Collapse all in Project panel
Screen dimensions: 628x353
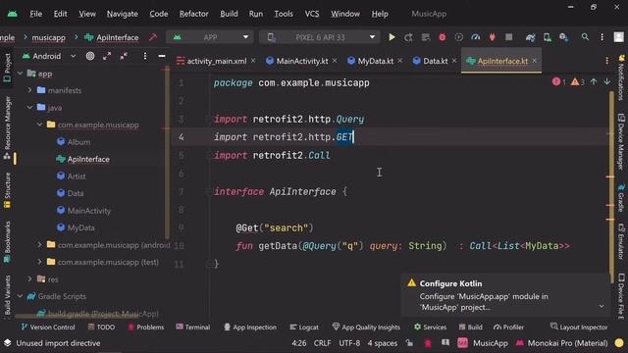coord(124,56)
